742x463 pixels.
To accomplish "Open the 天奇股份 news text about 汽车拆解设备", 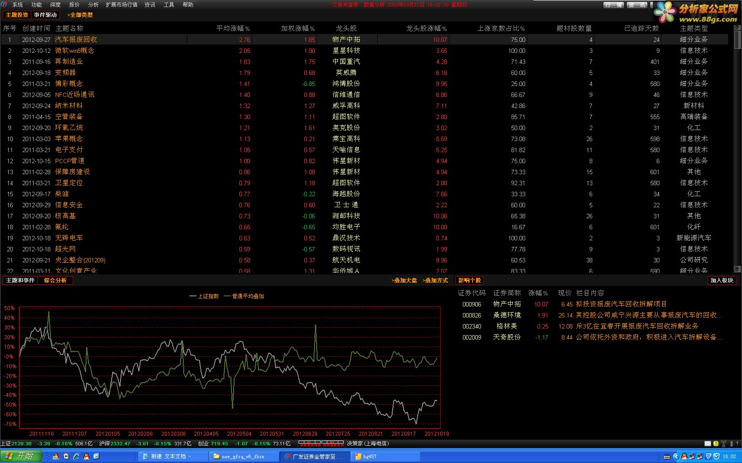I will pyautogui.click(x=649, y=337).
